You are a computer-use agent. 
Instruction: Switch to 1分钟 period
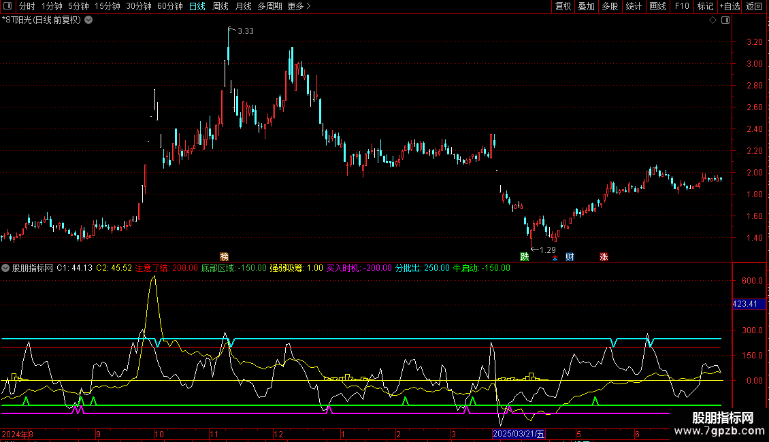52,6
